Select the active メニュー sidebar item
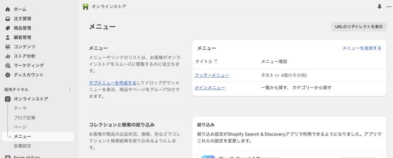The width and height of the screenshot is (393, 158). point(38,137)
